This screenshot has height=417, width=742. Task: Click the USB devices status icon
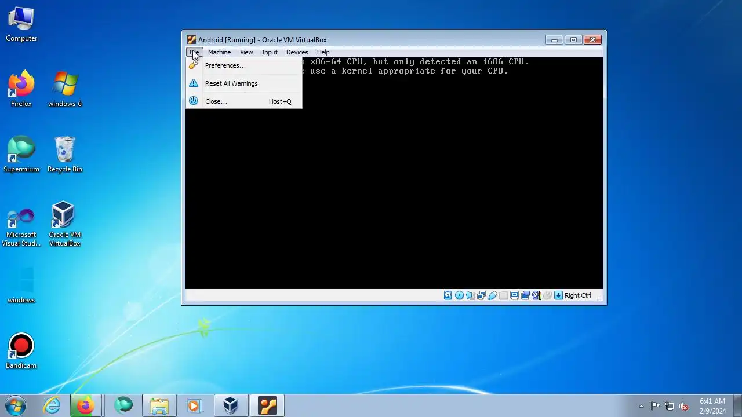[x=492, y=295]
